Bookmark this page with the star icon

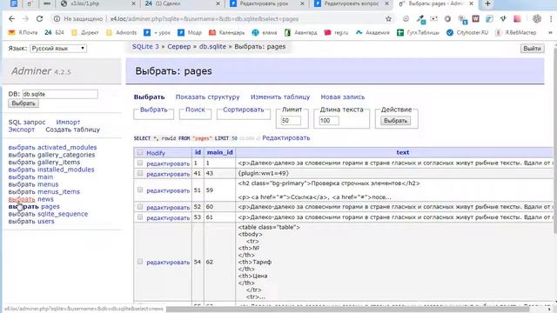pos(388,19)
